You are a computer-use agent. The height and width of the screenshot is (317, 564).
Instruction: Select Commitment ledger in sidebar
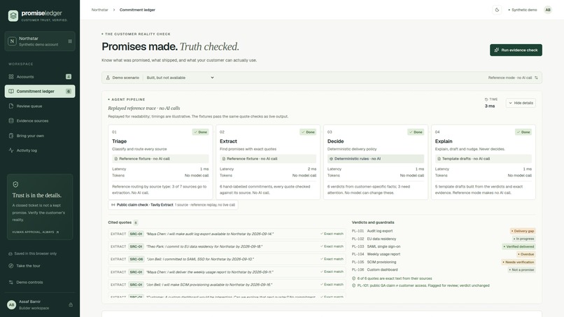[40, 92]
